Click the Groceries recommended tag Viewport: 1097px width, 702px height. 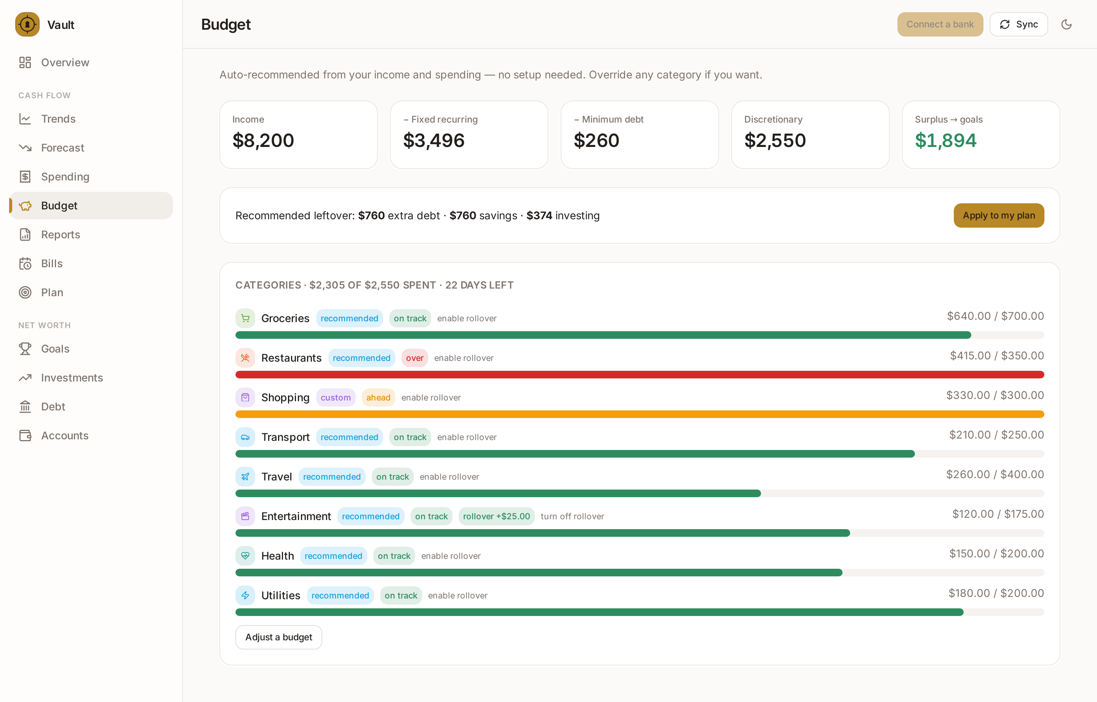click(349, 318)
